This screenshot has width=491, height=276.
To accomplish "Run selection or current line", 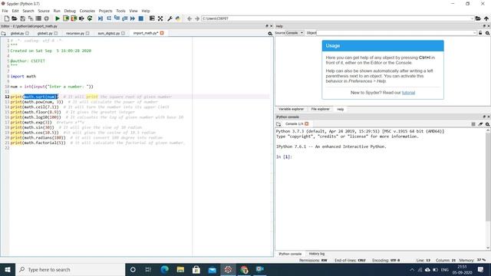I will point(81,18).
